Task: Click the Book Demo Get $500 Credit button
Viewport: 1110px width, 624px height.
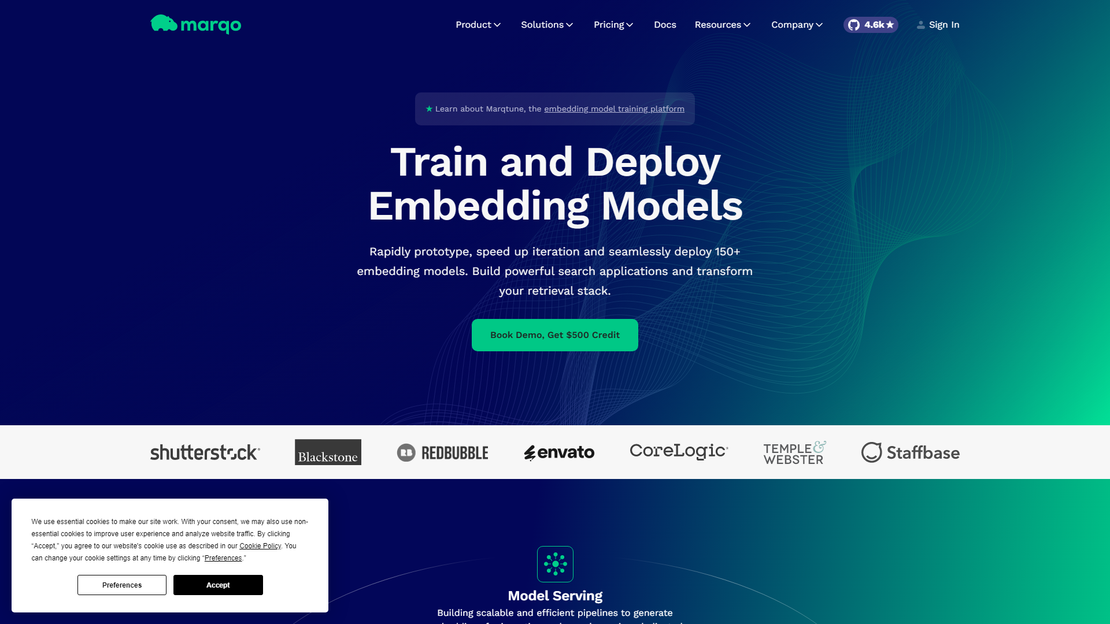Action: pyautogui.click(x=555, y=335)
